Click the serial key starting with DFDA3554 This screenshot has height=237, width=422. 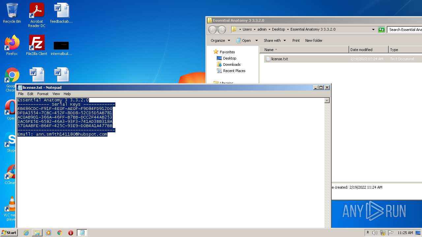[x=65, y=113]
